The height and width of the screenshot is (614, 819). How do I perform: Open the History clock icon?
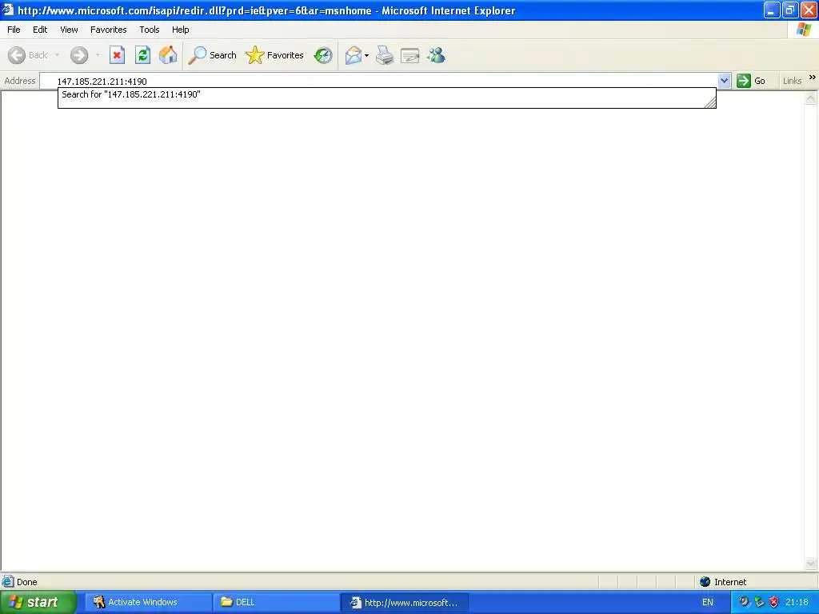[323, 55]
